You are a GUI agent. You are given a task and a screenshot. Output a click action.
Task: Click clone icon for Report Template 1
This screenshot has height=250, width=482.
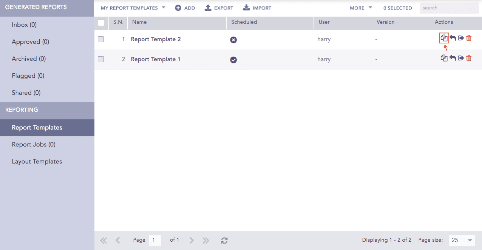444,58
